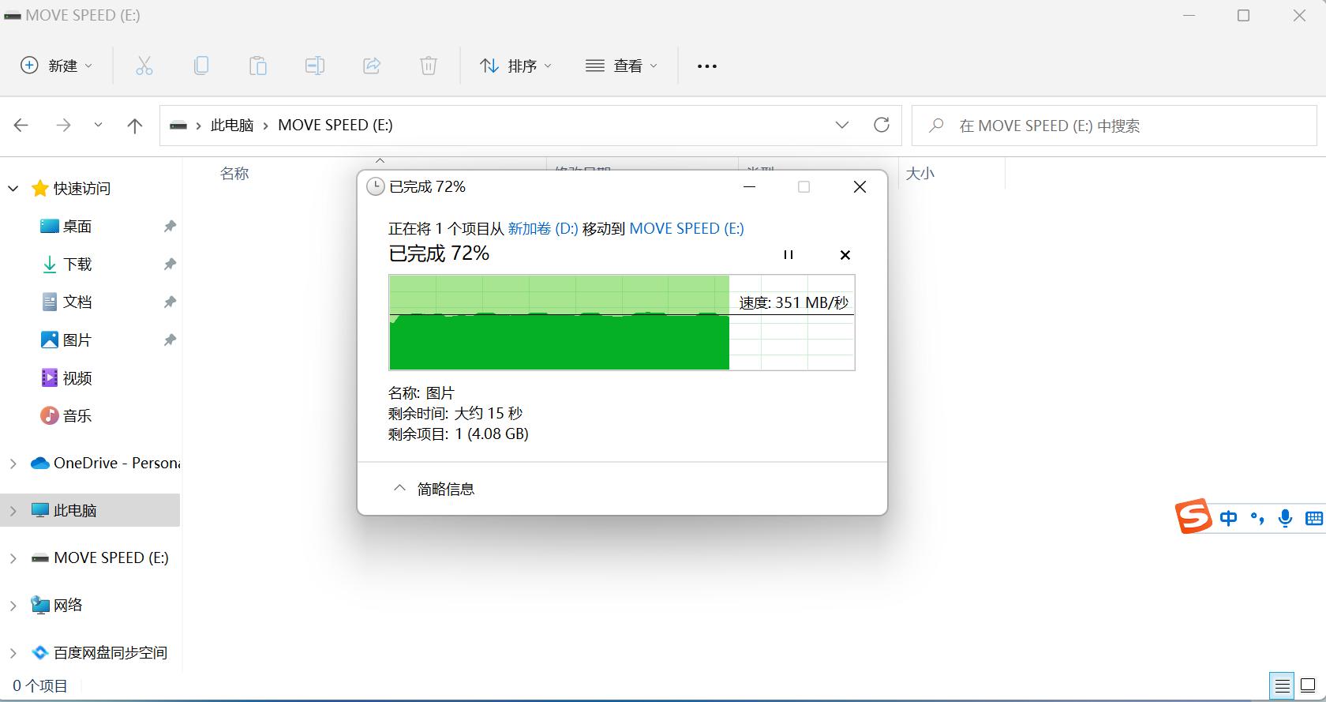Image resolution: width=1326 pixels, height=702 pixels.
Task: Click MOVE SPEED (E:) breadcrumb segment
Action: pyautogui.click(x=335, y=126)
